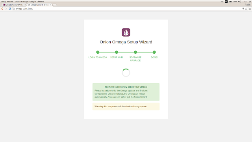Open the battery indicator
Viewport: 252px width, 142px height.
(x=235, y=2)
